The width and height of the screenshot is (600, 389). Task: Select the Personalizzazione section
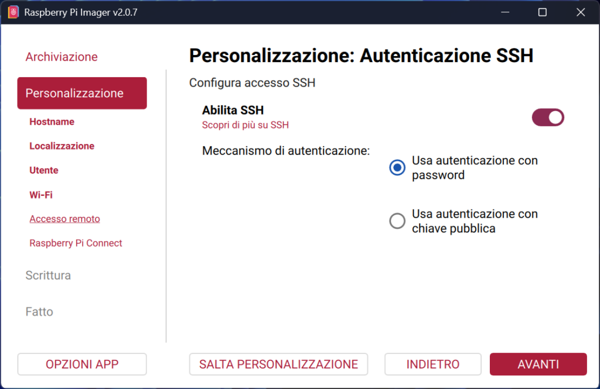(81, 93)
